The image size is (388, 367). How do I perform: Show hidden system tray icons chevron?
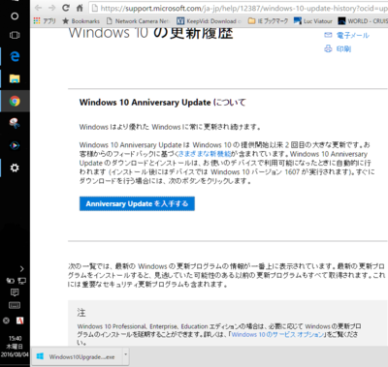21,268
